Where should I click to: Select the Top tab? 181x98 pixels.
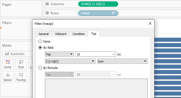[94, 34]
